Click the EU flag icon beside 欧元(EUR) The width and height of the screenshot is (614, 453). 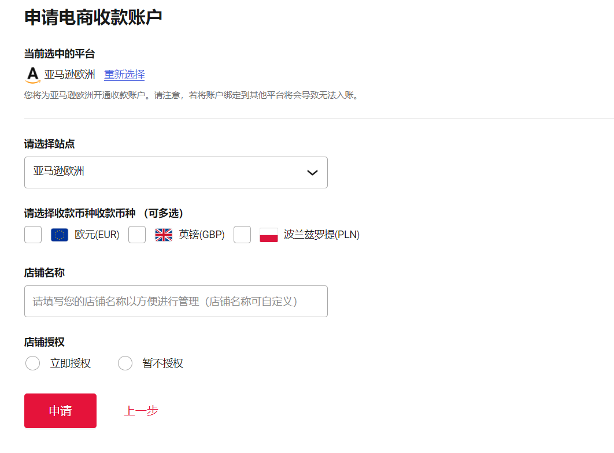click(59, 235)
